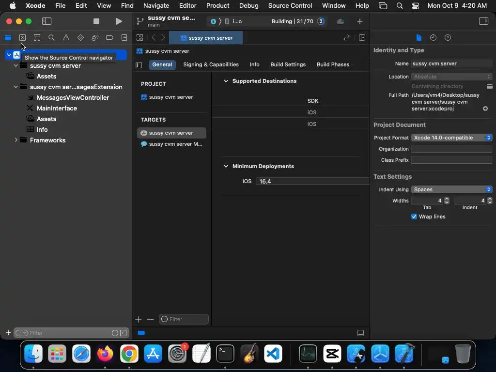Image resolution: width=496 pixels, height=372 pixels.
Task: Show source-controlled files filter icon
Action: click(x=124, y=333)
